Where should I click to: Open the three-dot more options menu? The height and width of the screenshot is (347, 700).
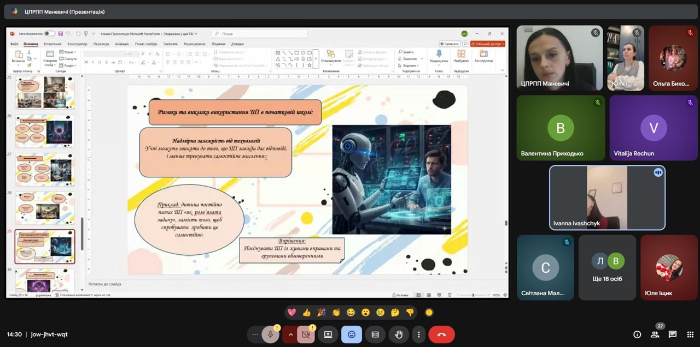click(x=418, y=334)
